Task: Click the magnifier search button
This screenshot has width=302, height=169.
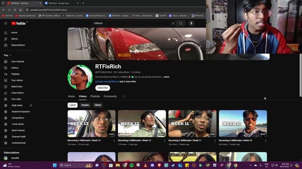Action: (x=181, y=23)
